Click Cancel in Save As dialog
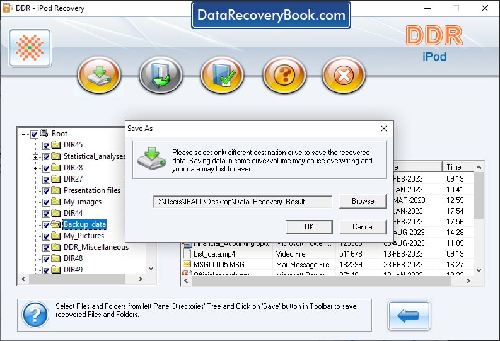The image size is (500, 341). 363,226
